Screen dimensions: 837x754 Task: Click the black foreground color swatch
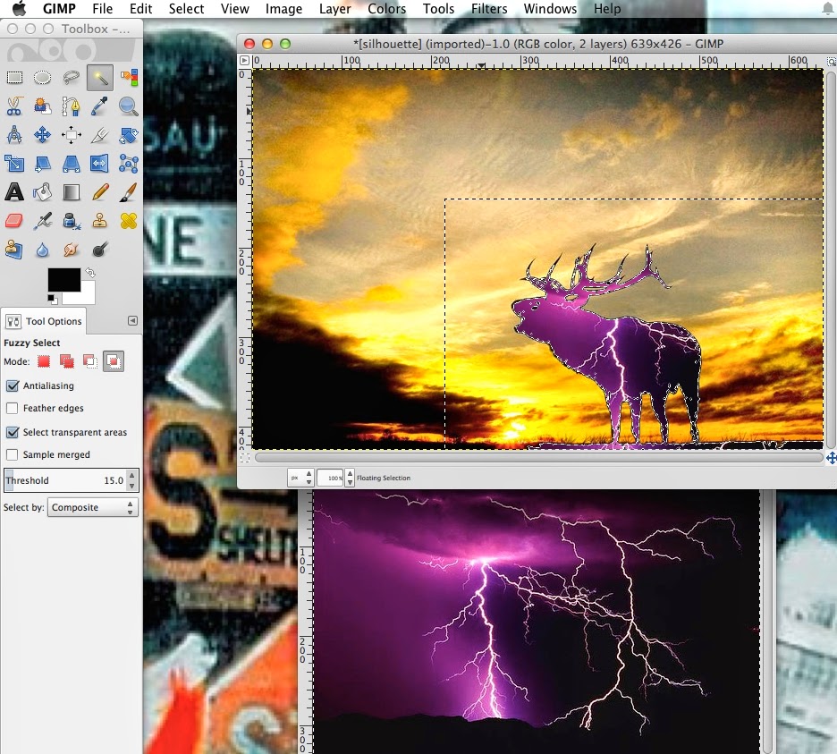64,280
